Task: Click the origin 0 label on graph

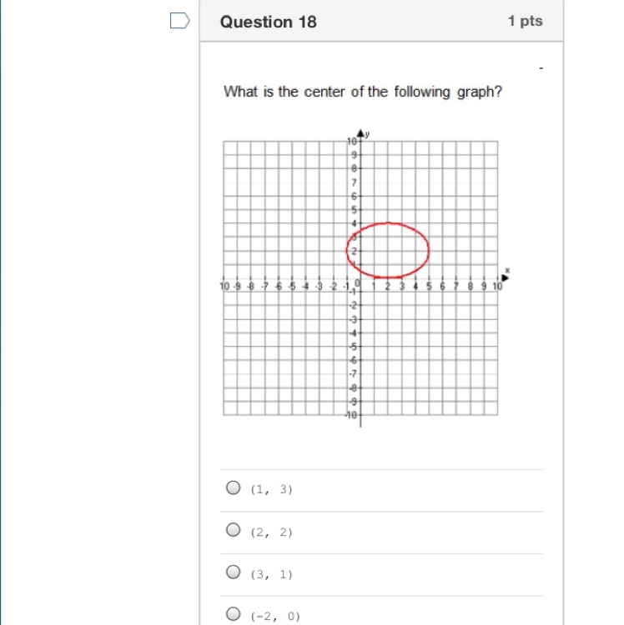Action: (357, 283)
